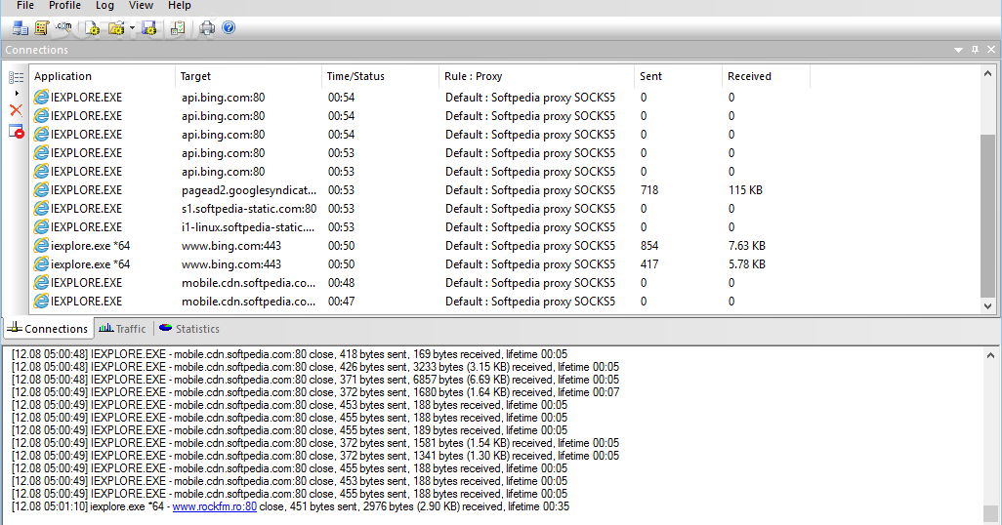Viewport: 1002px width, 525px height.
Task: Click the 417 sent value
Action: click(x=649, y=264)
